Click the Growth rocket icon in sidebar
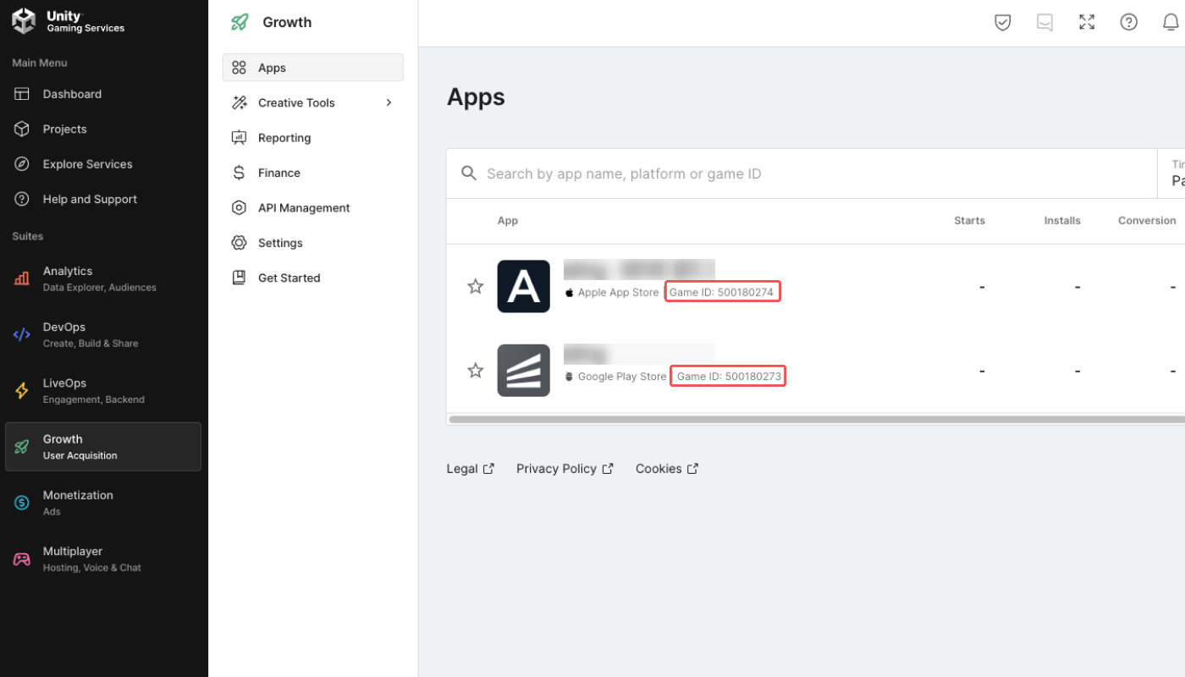 tap(22, 447)
